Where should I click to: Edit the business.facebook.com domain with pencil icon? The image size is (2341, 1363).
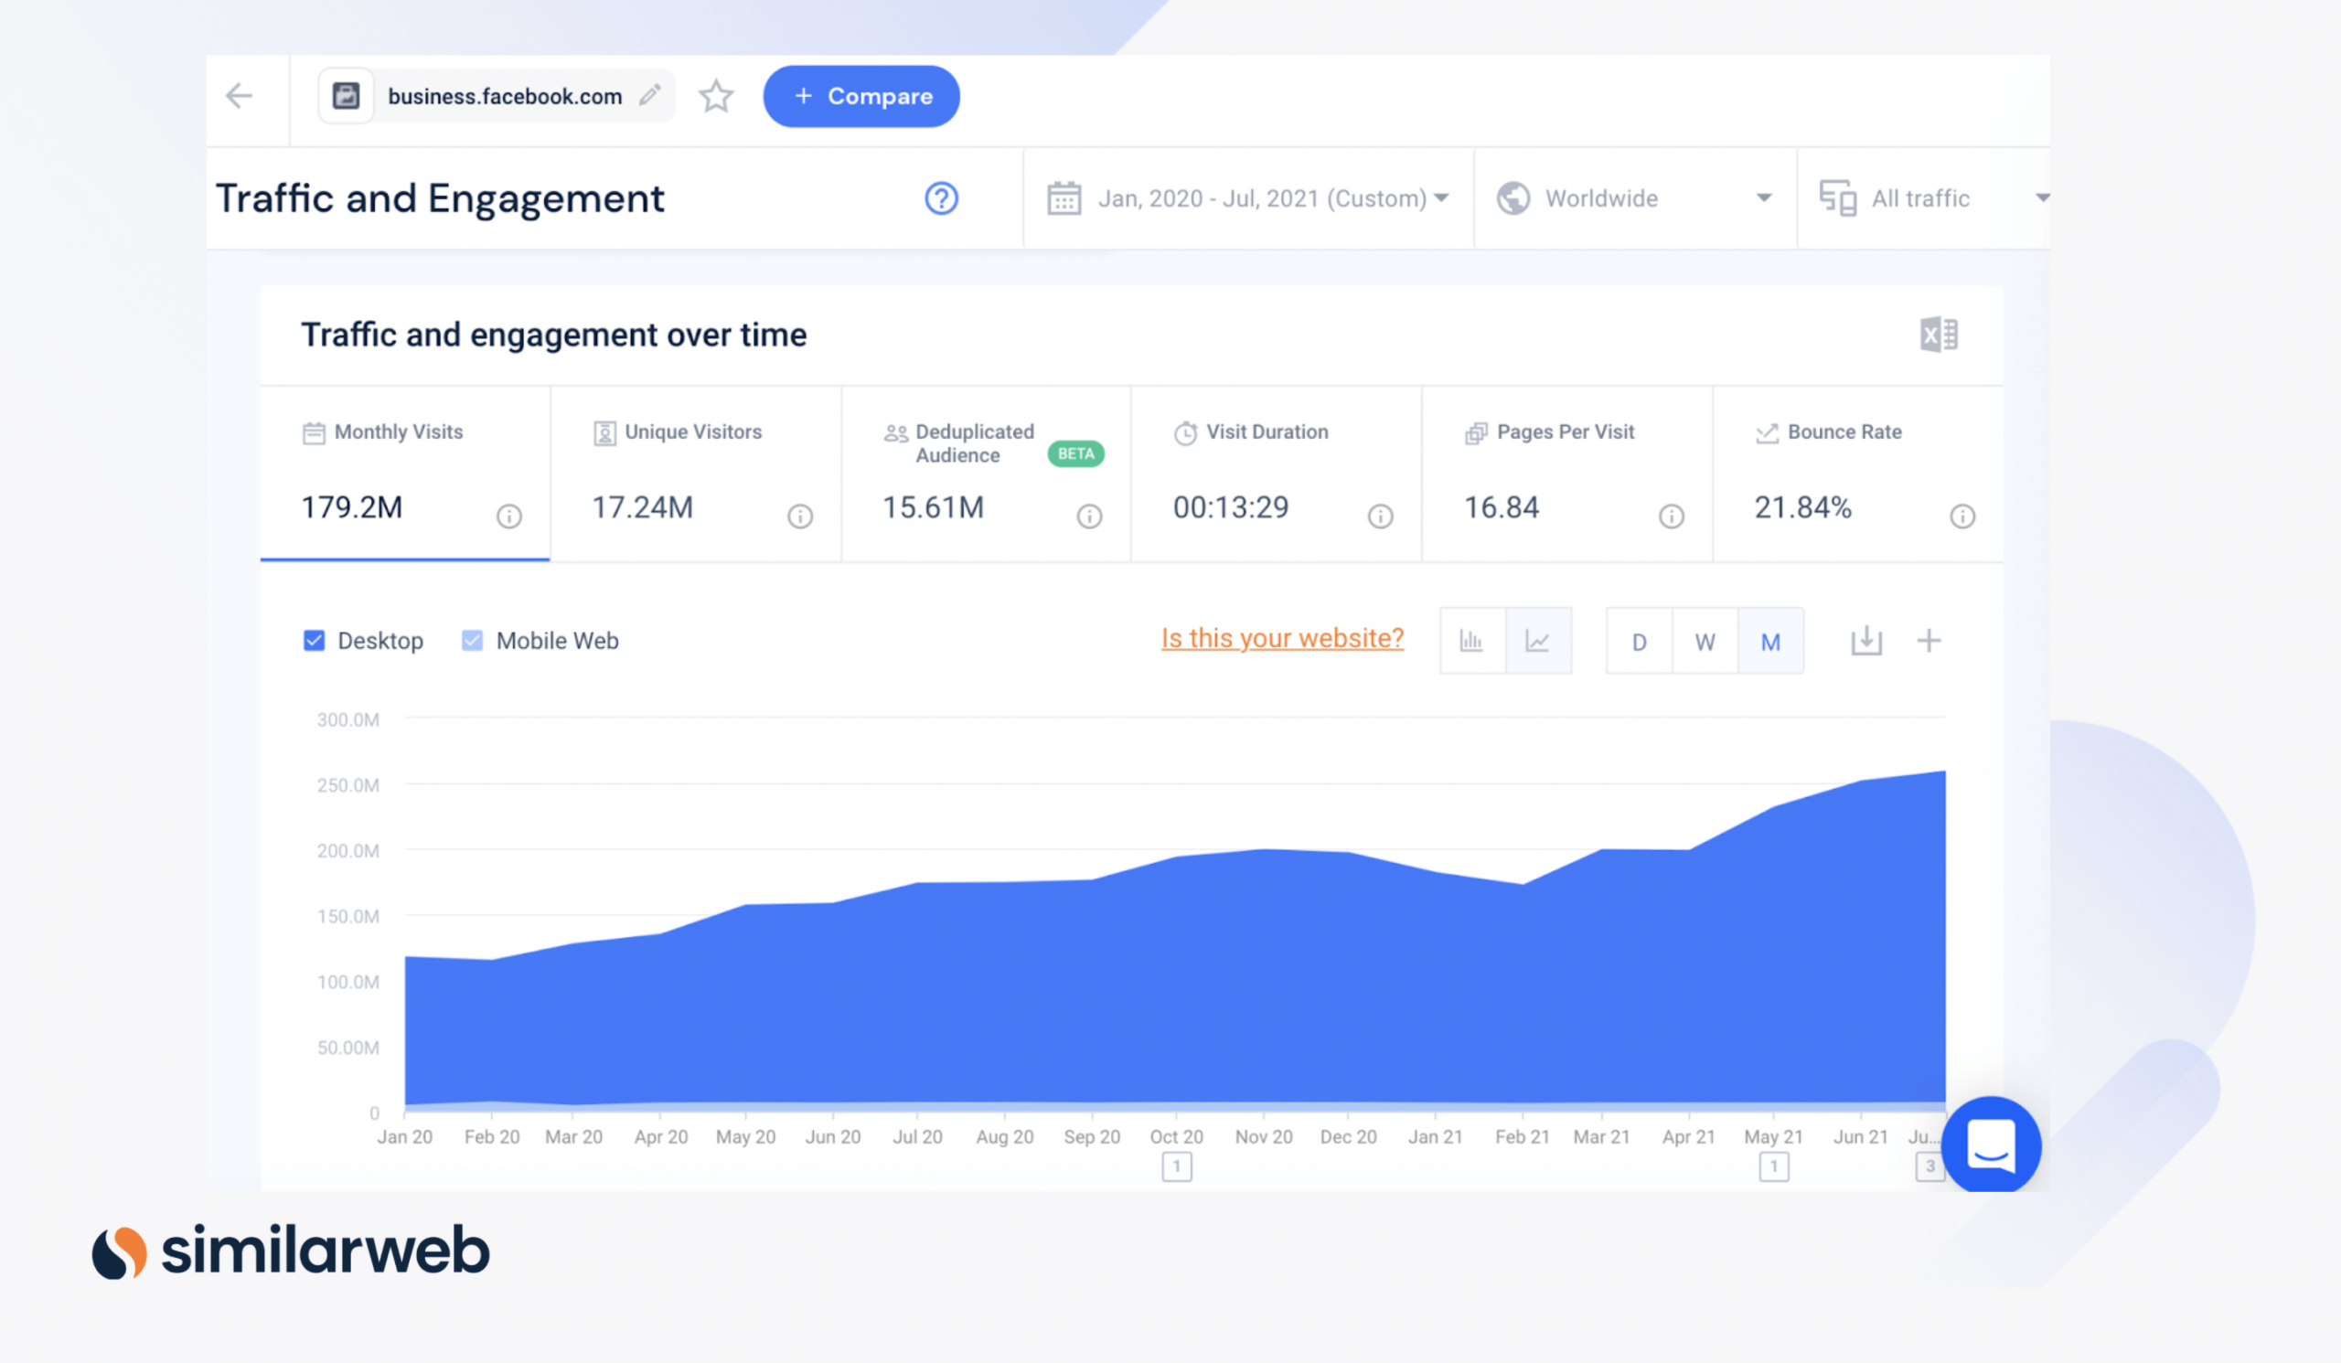coord(650,95)
